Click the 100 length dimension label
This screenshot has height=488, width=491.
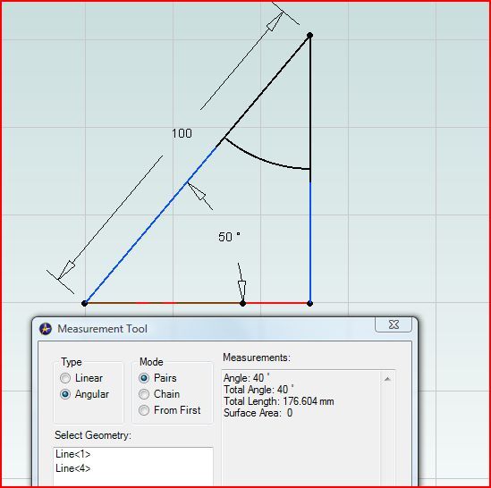[182, 134]
